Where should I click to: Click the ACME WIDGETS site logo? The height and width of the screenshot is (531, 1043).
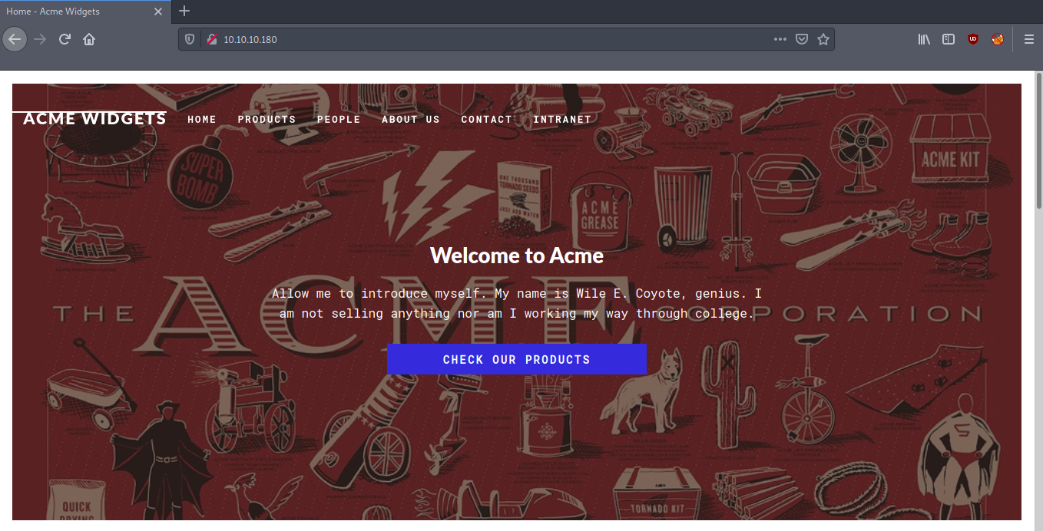coord(94,119)
